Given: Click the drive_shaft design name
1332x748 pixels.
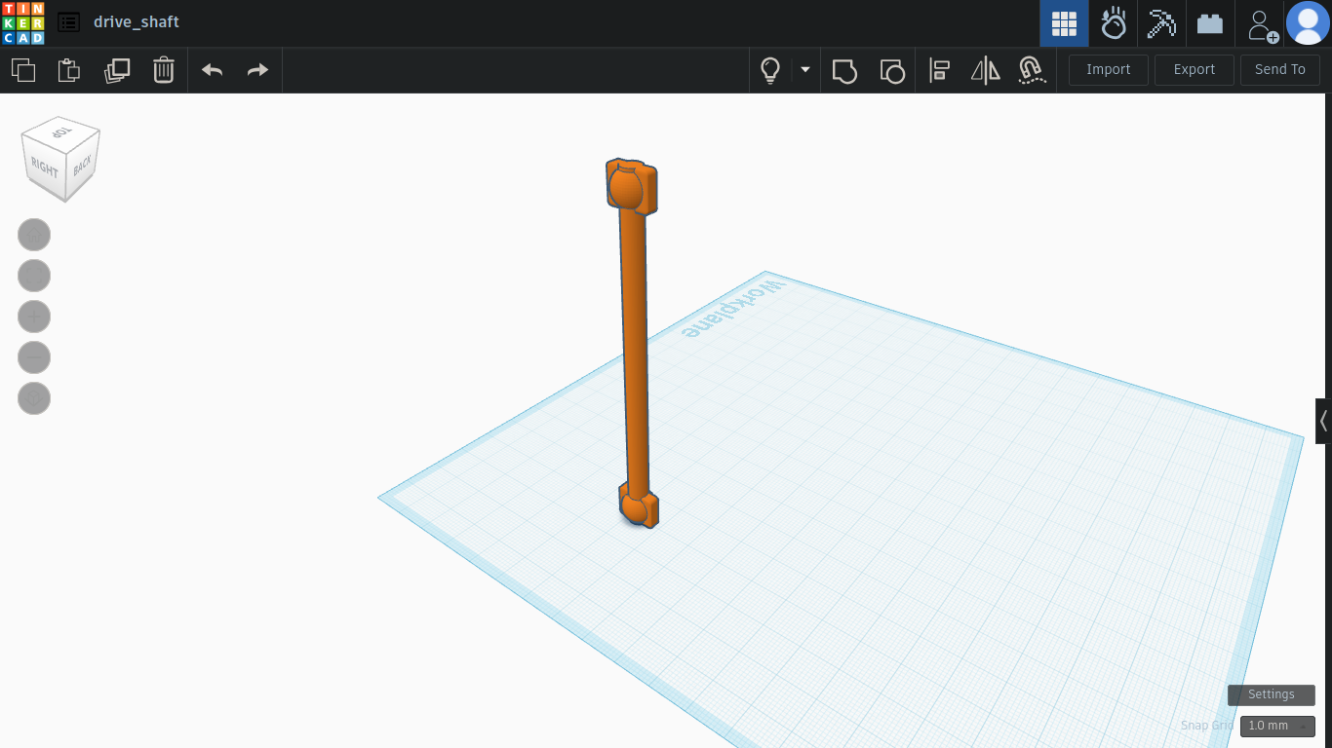Looking at the screenshot, I should click(x=137, y=22).
